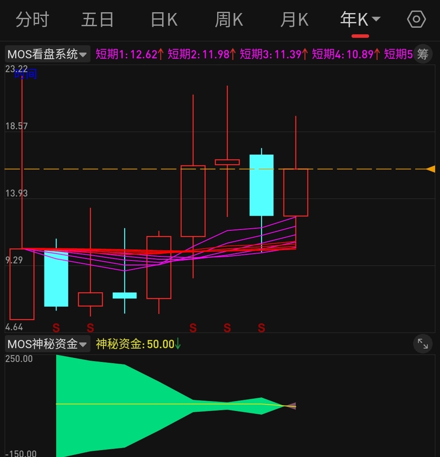Tap the 短期1: 12.62 indicator value
This screenshot has height=457, width=440.
(x=130, y=54)
